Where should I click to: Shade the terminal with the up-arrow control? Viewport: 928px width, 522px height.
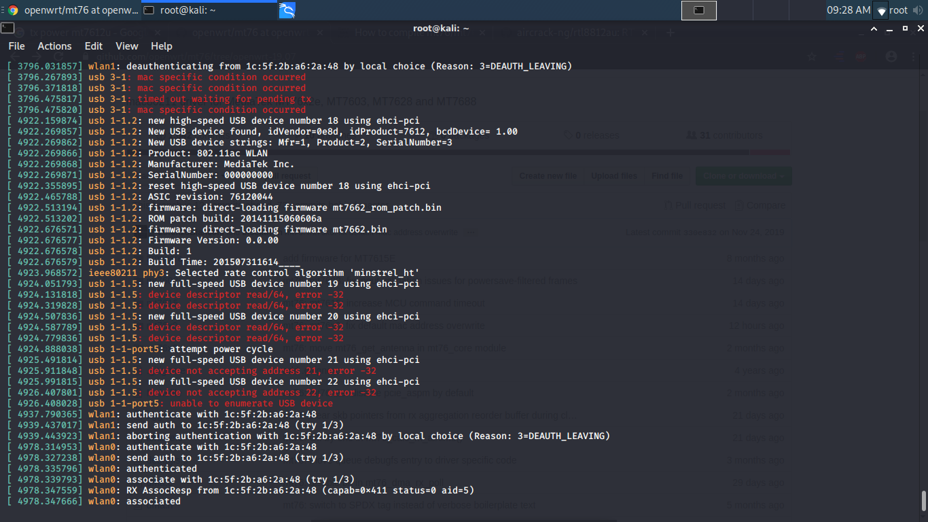click(x=874, y=29)
